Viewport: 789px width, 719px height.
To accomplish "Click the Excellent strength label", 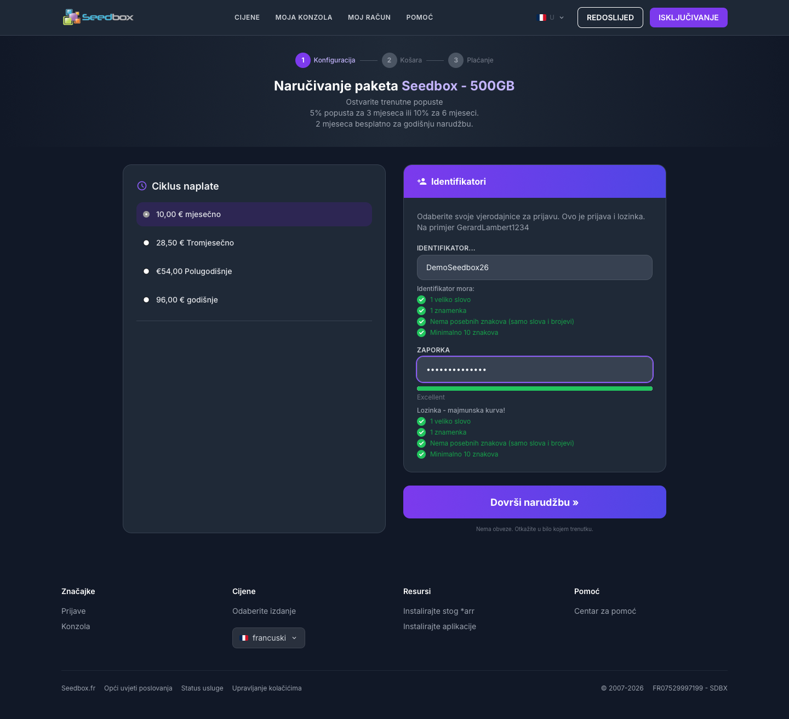I will [431, 397].
